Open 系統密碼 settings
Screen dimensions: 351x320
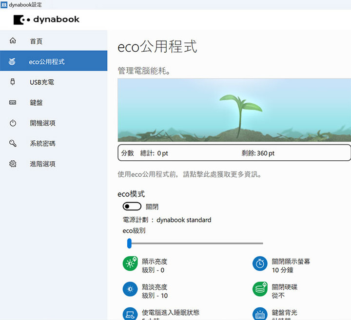coord(54,143)
